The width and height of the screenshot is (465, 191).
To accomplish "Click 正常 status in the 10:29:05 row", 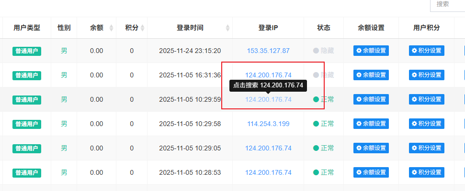I will coord(324,148).
